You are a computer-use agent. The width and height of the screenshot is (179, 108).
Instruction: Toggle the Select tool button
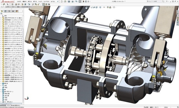(80, 1)
